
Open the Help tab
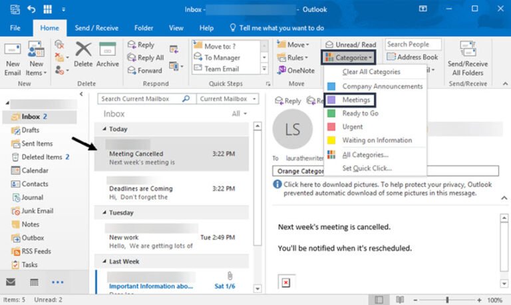point(206,28)
